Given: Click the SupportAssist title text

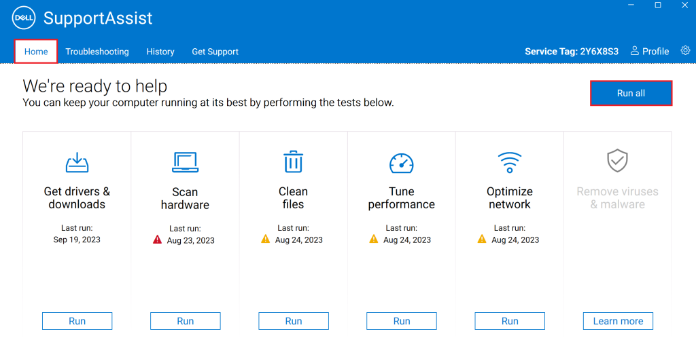Looking at the screenshot, I should 98,18.
